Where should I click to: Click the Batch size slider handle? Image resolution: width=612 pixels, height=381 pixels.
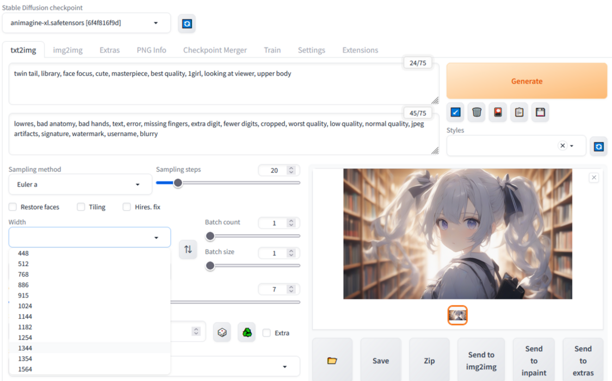tap(210, 265)
